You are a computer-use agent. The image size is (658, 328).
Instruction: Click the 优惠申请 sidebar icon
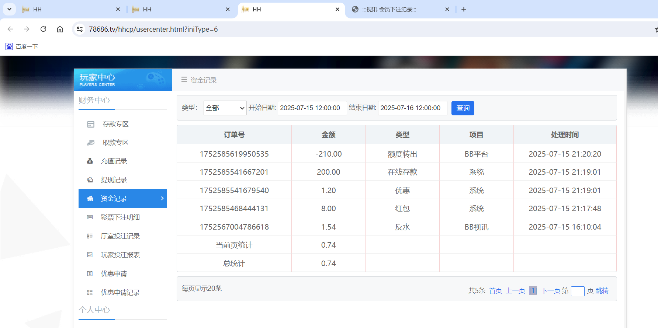pos(90,274)
